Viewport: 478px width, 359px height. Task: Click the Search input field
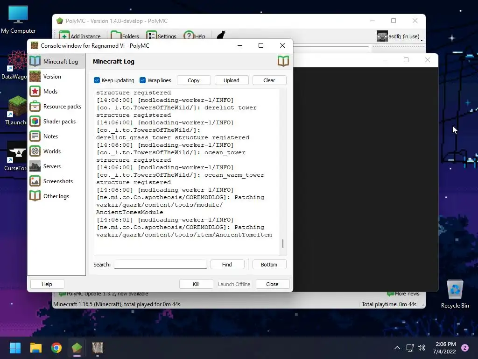[161, 265]
